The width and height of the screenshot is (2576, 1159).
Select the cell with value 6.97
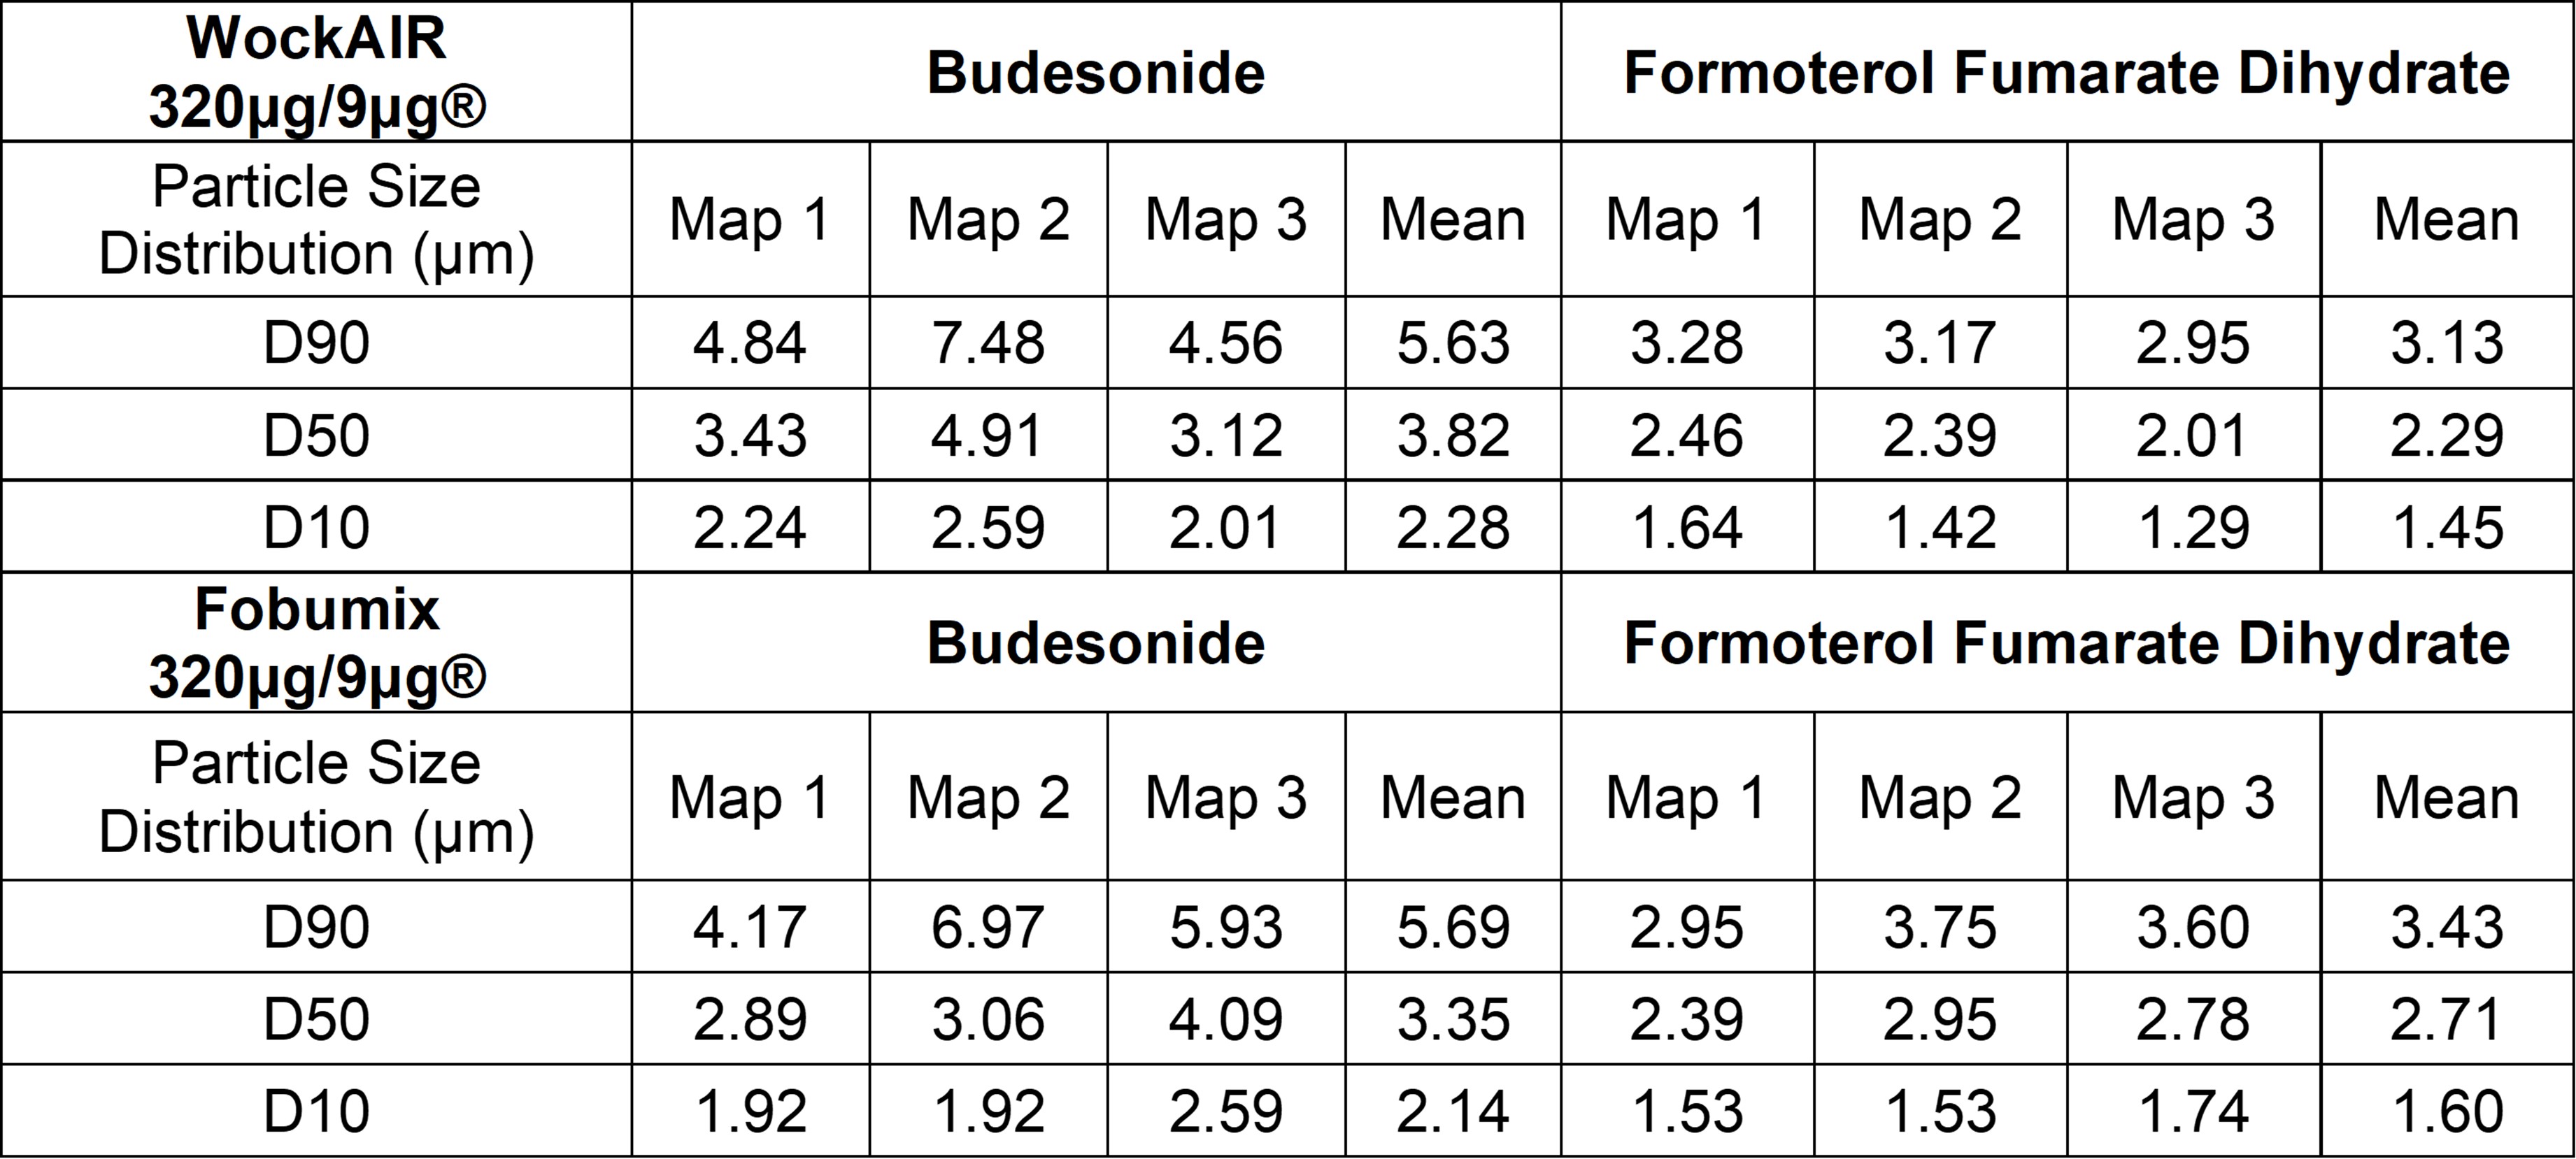[x=988, y=926]
